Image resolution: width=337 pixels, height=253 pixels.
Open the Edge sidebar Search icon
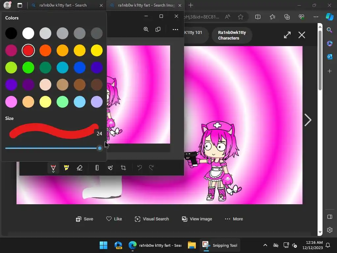329,30
